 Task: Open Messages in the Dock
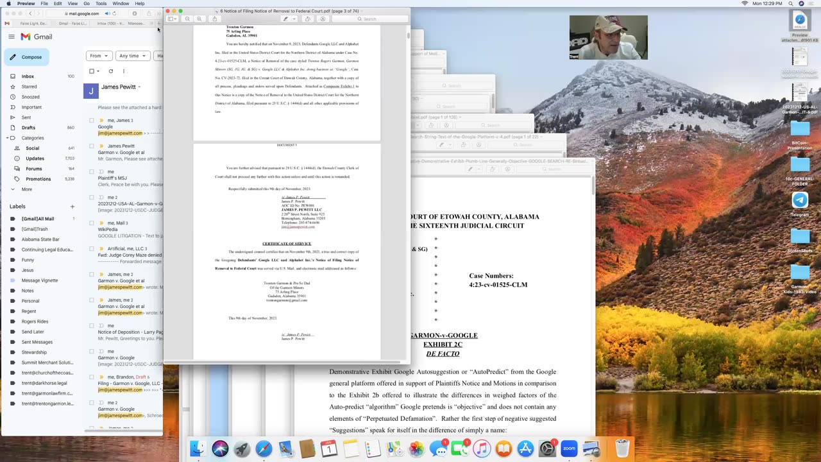tap(438, 448)
